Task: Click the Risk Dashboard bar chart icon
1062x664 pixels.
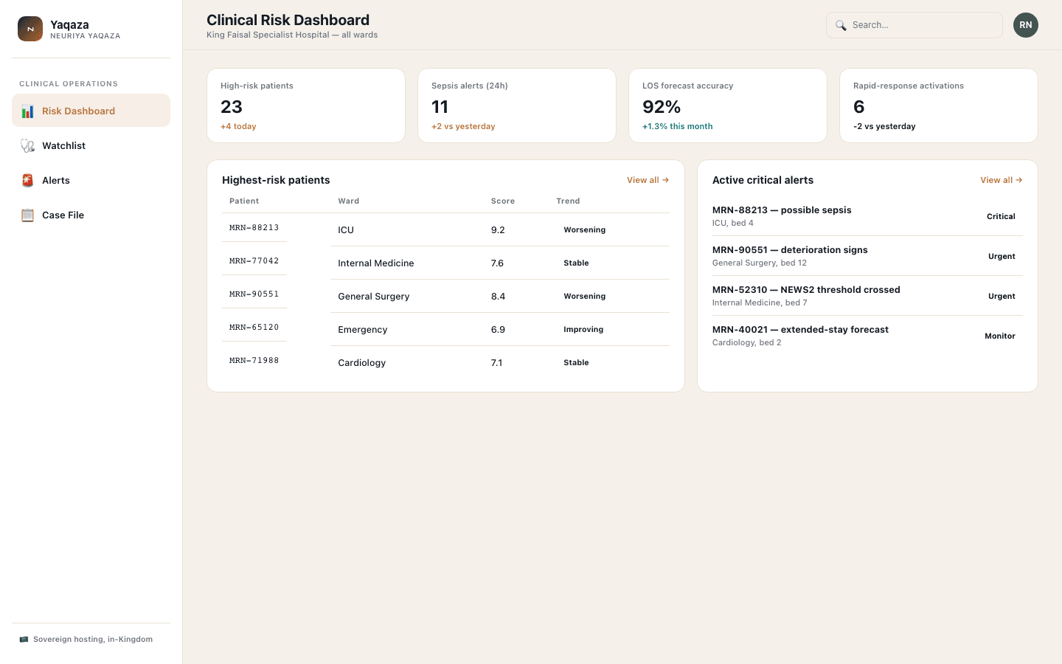Action: click(x=27, y=111)
